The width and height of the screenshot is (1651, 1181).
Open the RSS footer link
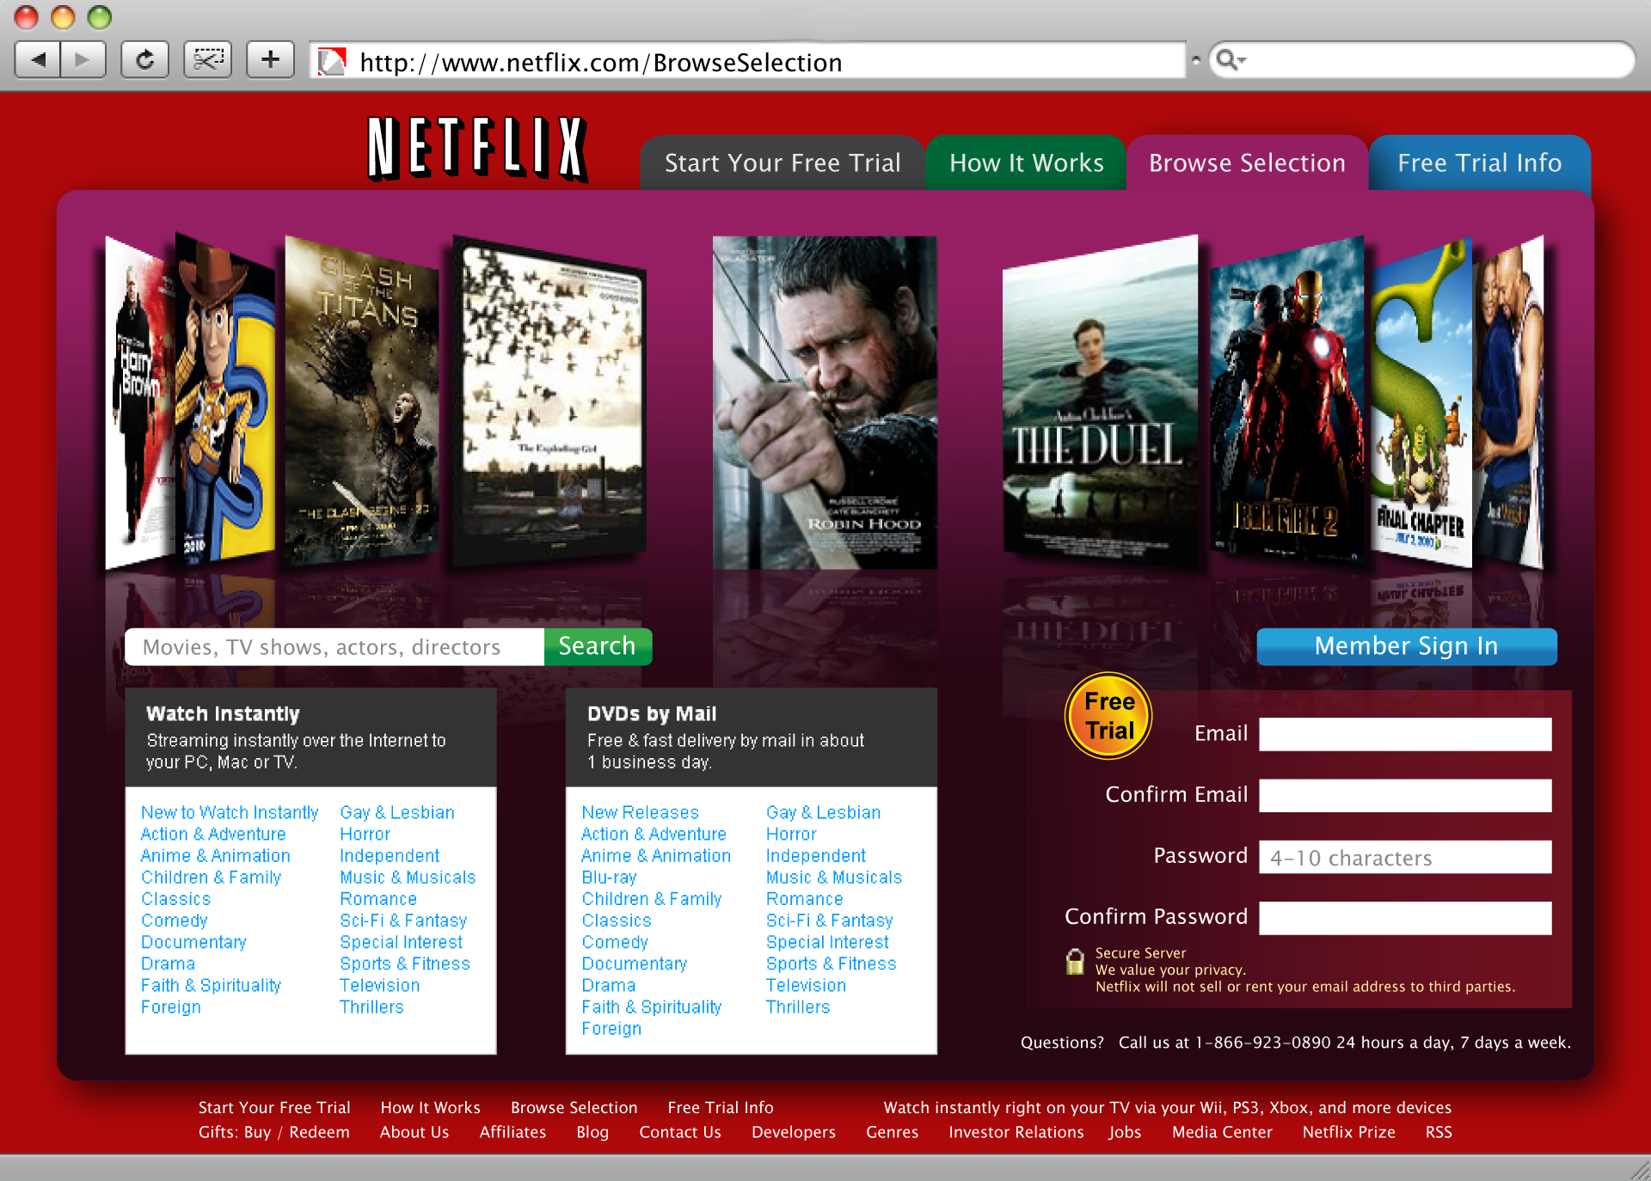(x=1439, y=1132)
